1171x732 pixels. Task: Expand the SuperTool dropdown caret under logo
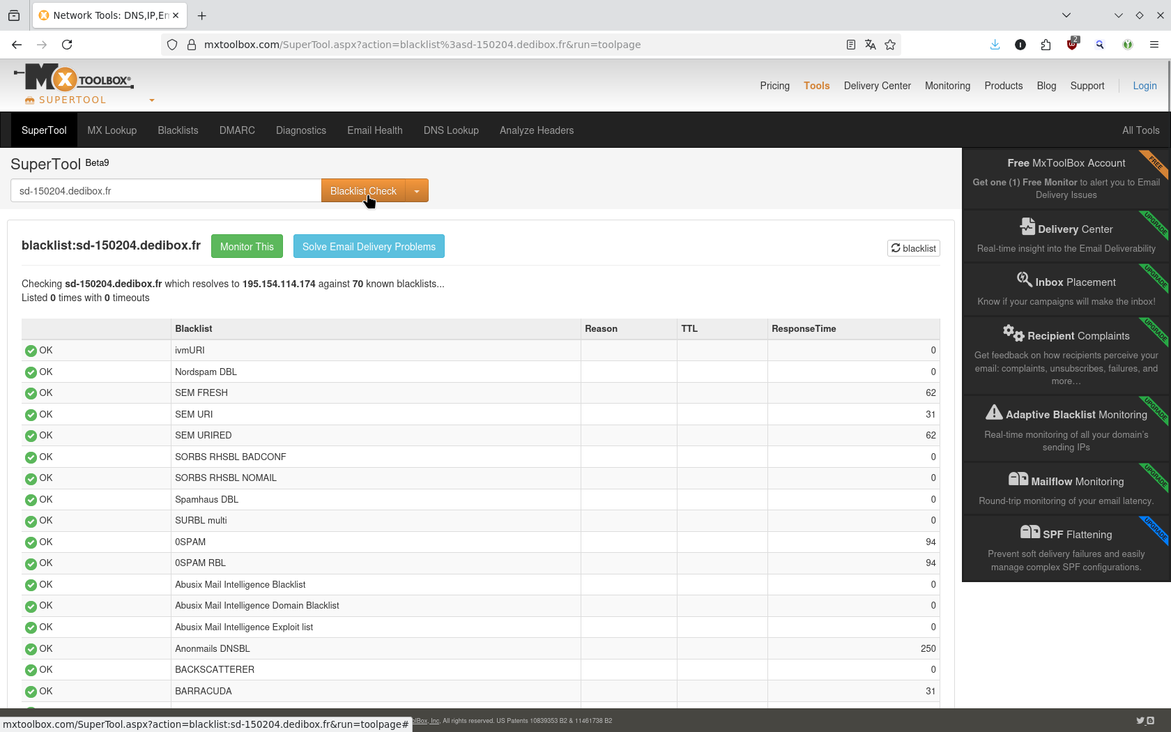(152, 100)
